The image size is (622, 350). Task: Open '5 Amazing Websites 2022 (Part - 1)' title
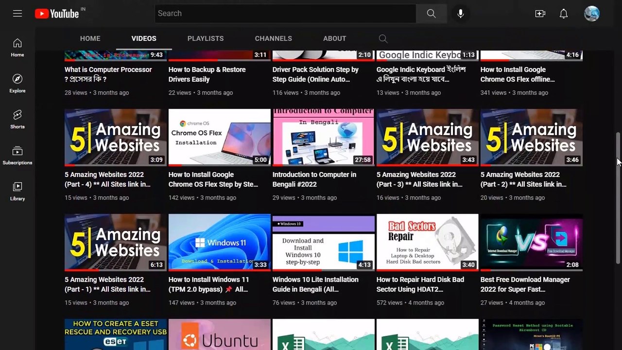click(107, 284)
